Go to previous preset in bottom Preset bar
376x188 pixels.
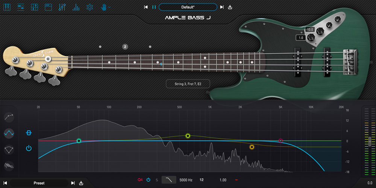(5, 183)
